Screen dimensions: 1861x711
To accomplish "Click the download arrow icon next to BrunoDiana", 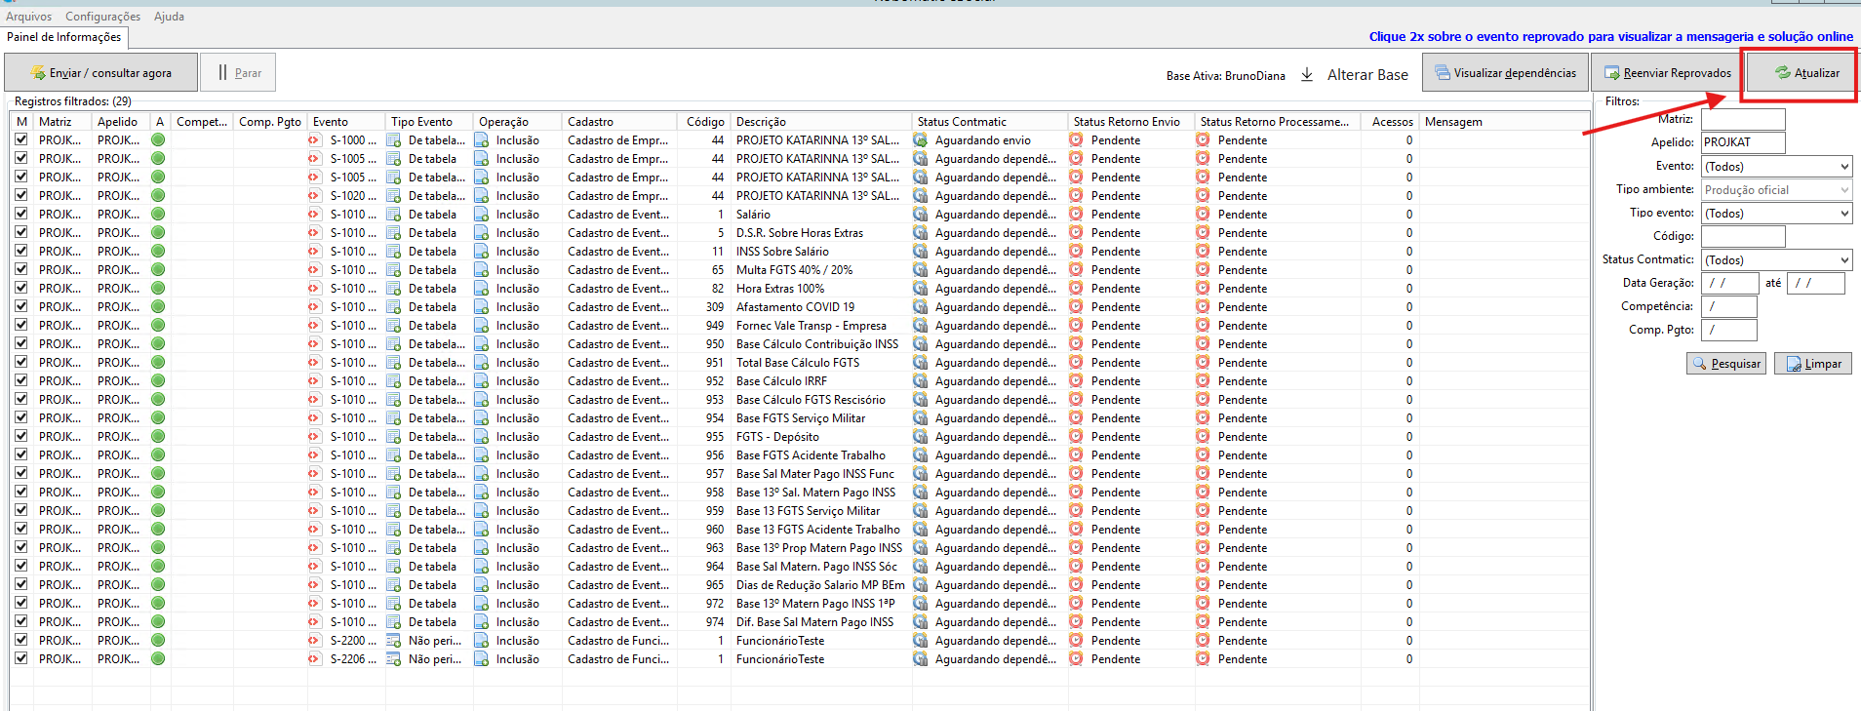I will (1307, 74).
